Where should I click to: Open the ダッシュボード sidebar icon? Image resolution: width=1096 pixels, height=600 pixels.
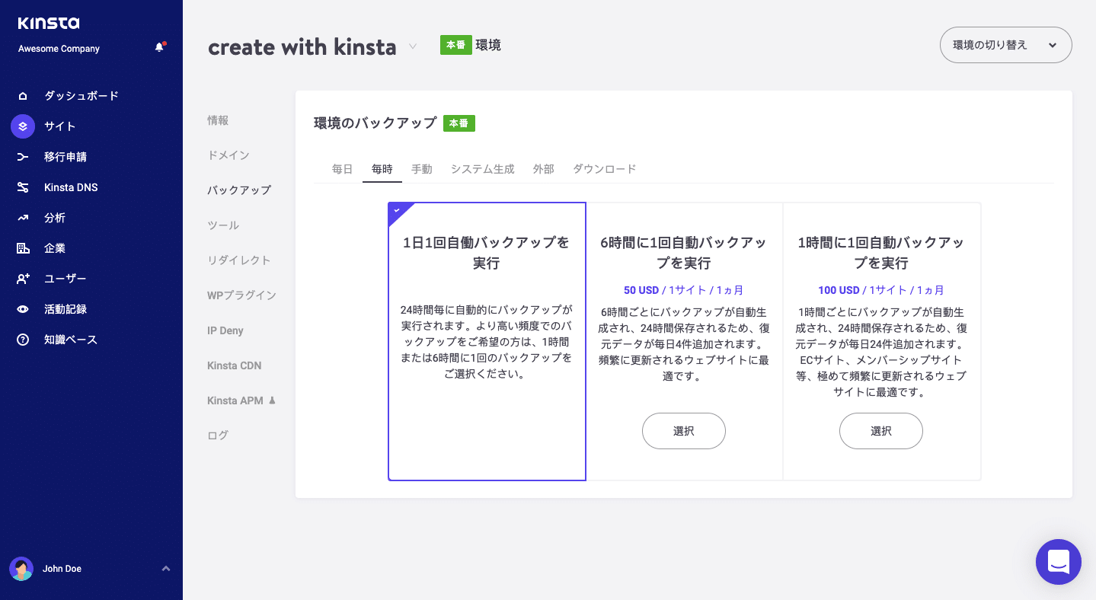pos(23,95)
